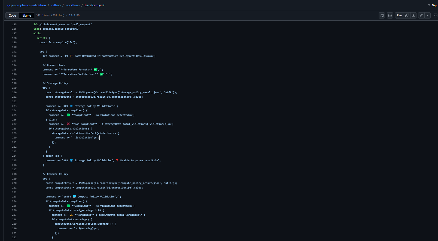
Task: Select line number 223
Action: [14, 197]
